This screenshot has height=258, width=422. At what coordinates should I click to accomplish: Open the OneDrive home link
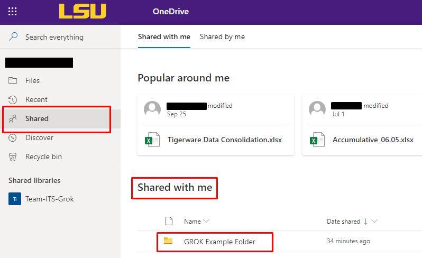[x=171, y=12]
